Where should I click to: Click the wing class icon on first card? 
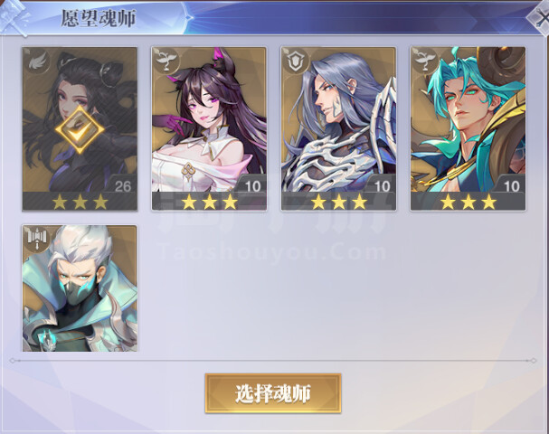[x=37, y=62]
